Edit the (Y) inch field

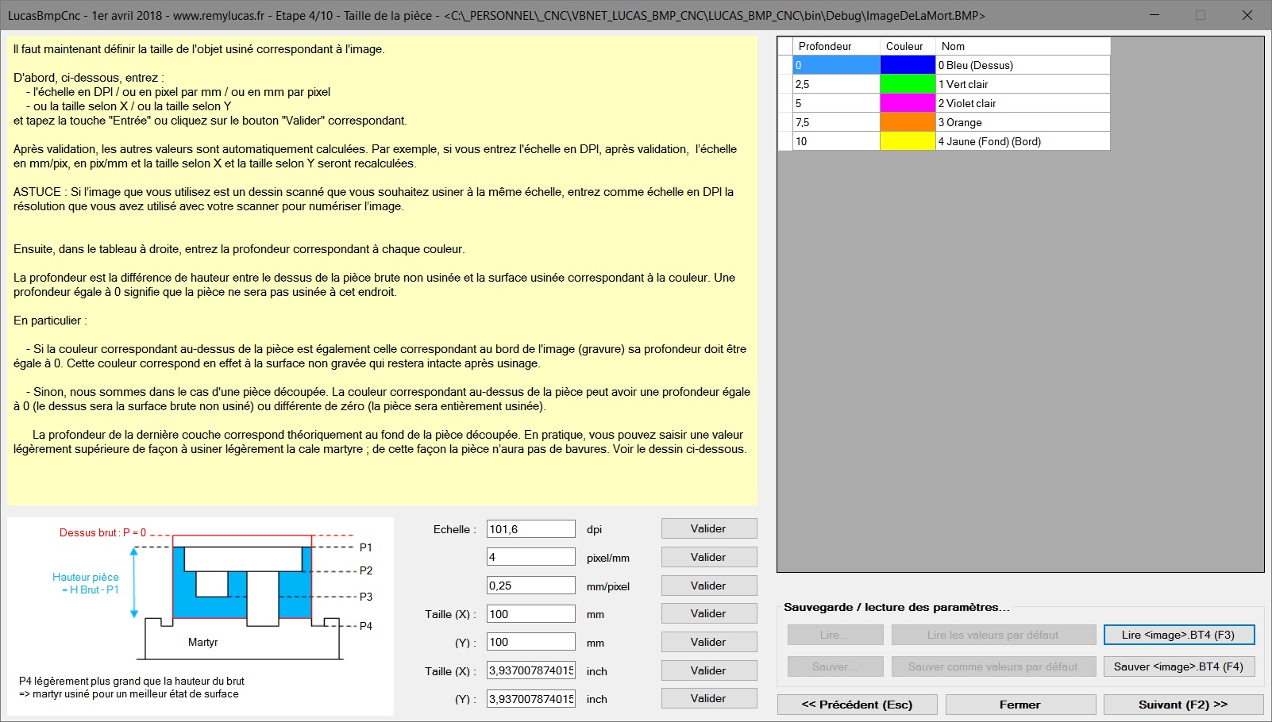coord(530,699)
